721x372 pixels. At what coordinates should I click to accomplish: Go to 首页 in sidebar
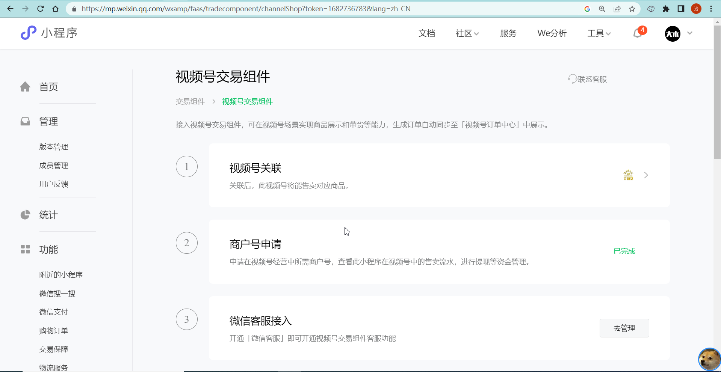[x=48, y=87]
